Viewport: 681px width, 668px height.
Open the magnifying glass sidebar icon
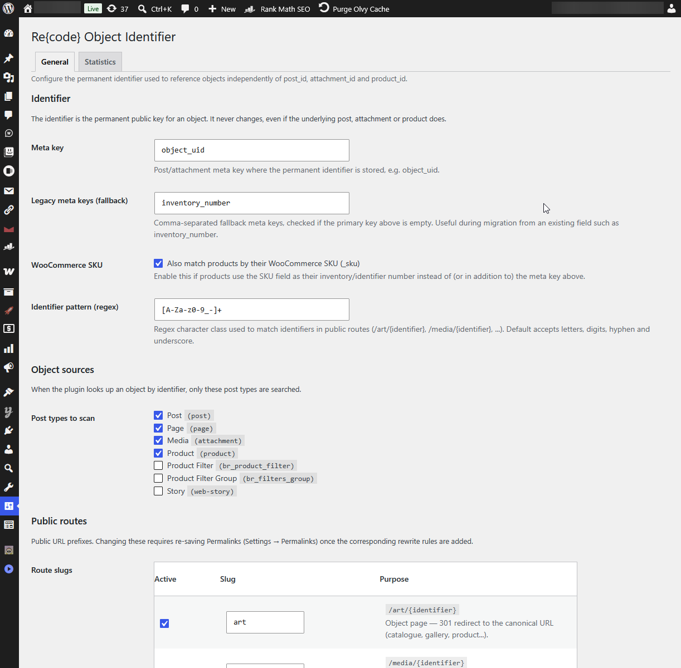[x=8, y=468]
